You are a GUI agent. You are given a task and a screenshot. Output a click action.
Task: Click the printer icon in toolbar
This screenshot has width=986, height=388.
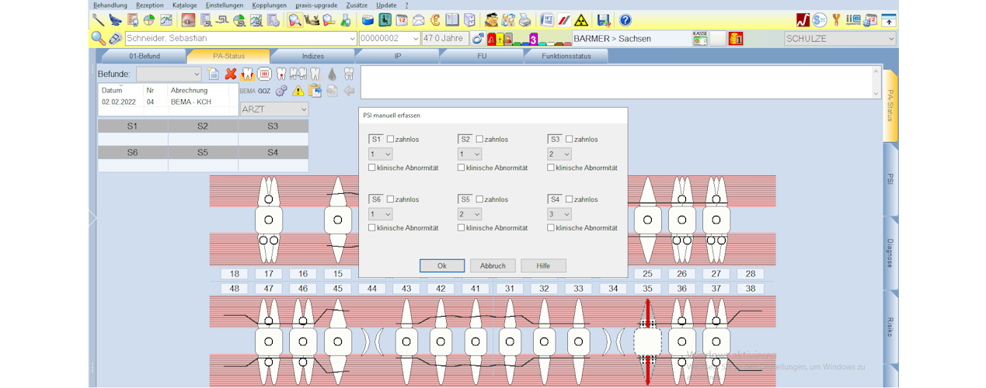point(524,20)
